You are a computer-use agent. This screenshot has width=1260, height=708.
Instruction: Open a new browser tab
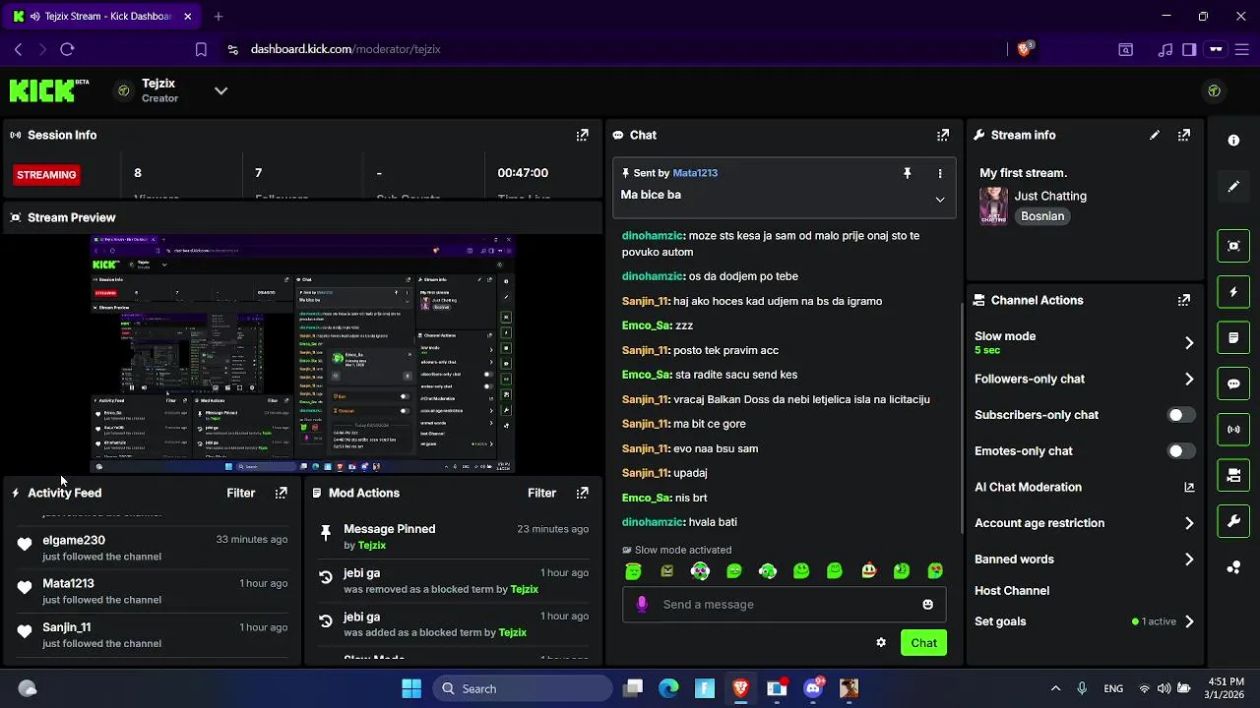[219, 16]
